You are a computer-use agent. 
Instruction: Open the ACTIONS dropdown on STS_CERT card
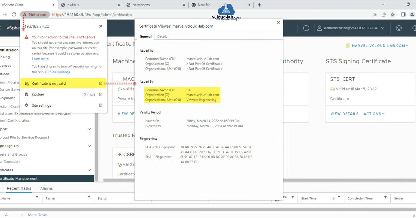[x=374, y=114]
